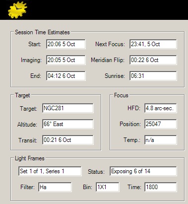The width and height of the screenshot is (188, 204).
Task: Click the Filter: label
Action: point(28,187)
